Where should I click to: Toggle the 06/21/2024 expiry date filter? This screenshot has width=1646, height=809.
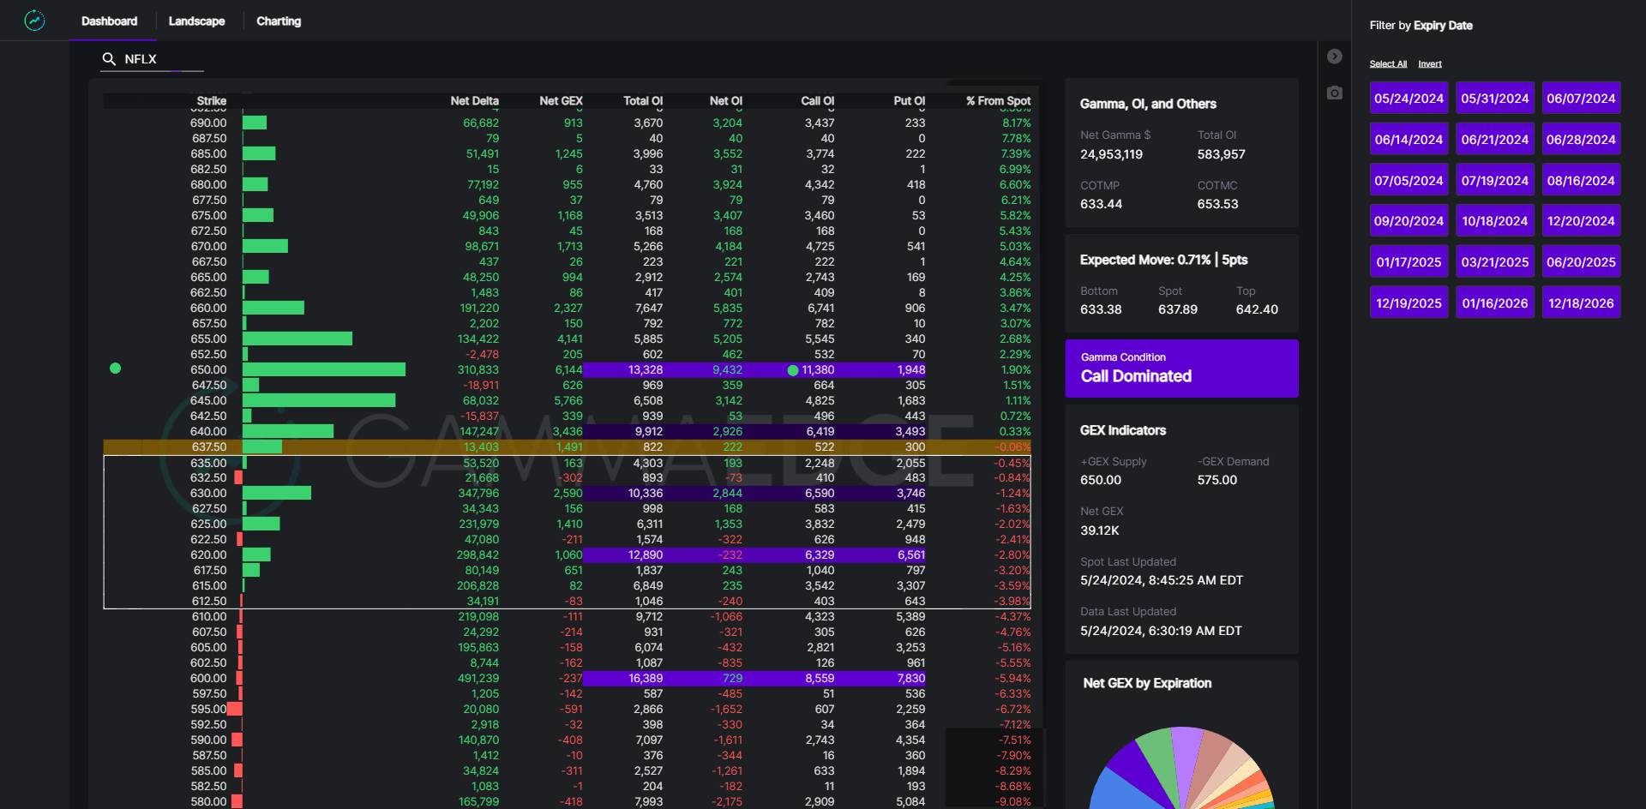1494,140
